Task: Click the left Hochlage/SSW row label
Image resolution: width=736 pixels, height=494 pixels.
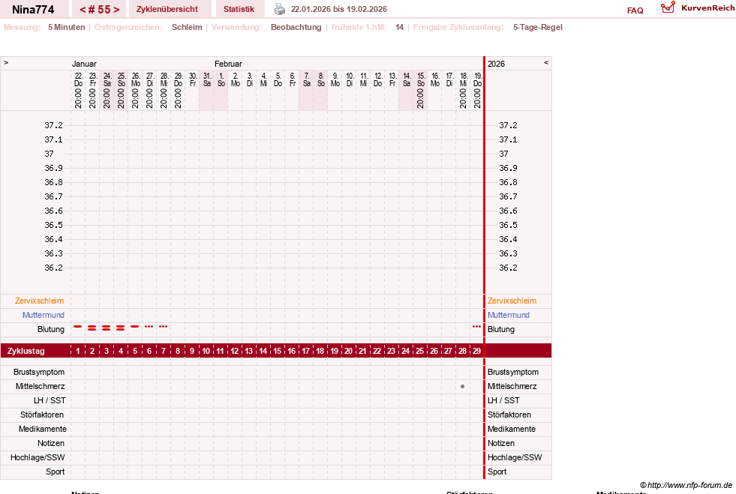Action: coord(38,457)
